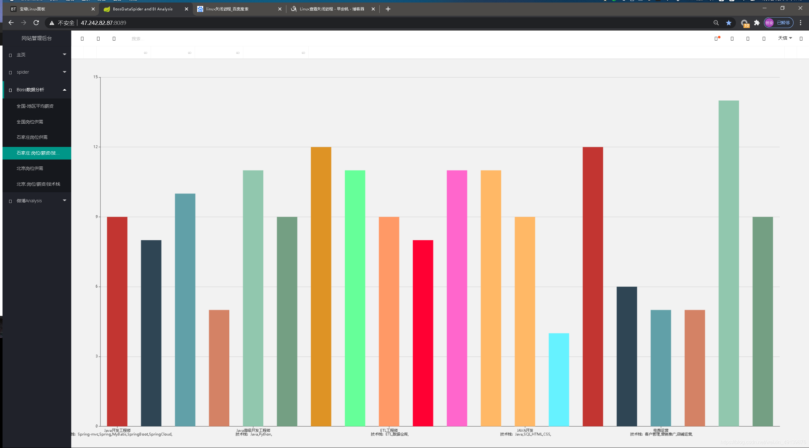This screenshot has height=448, width=809.
Task: Click the browser reload icon
Action: click(x=36, y=23)
